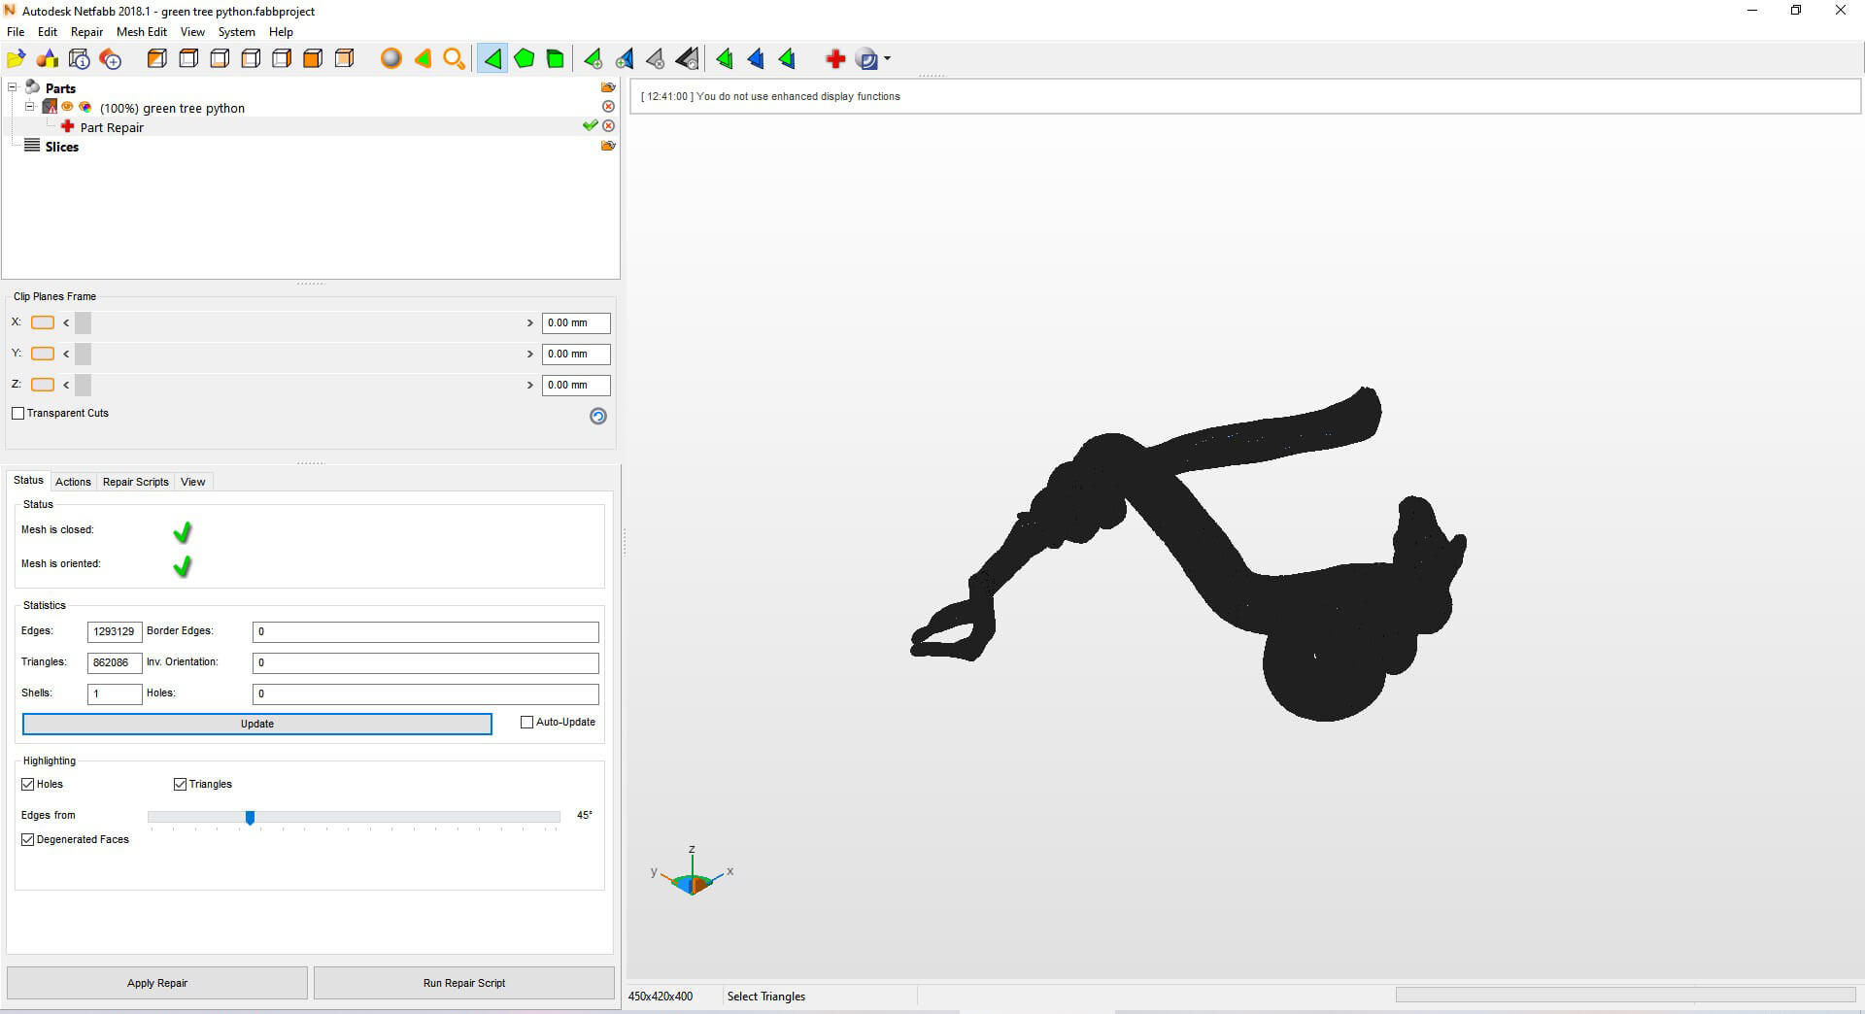Click the Edges from angle slider handle
This screenshot has height=1014, width=1865.
[x=250, y=818]
